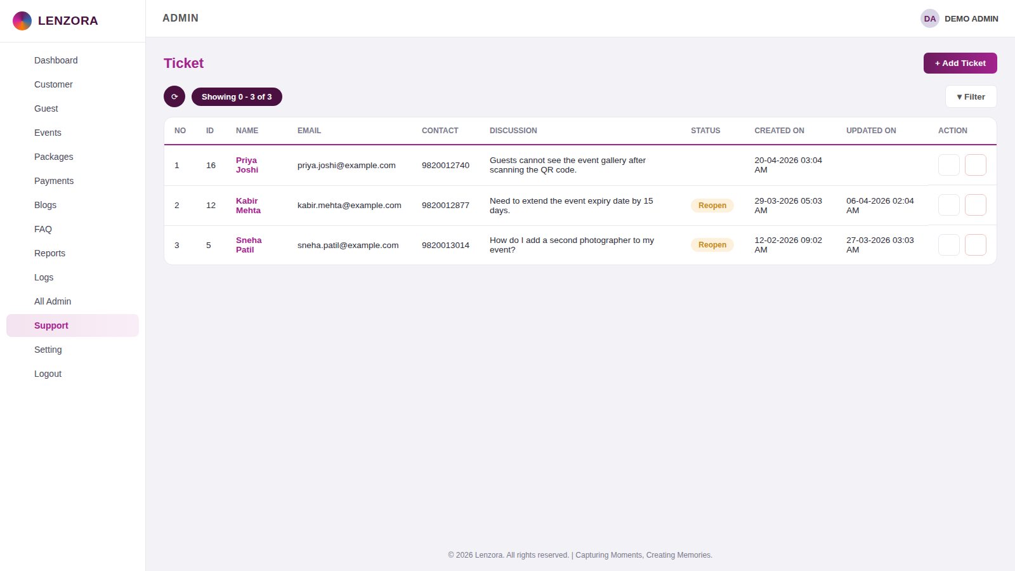Click the Showing 0 - 3 of 3 pill

[237, 96]
